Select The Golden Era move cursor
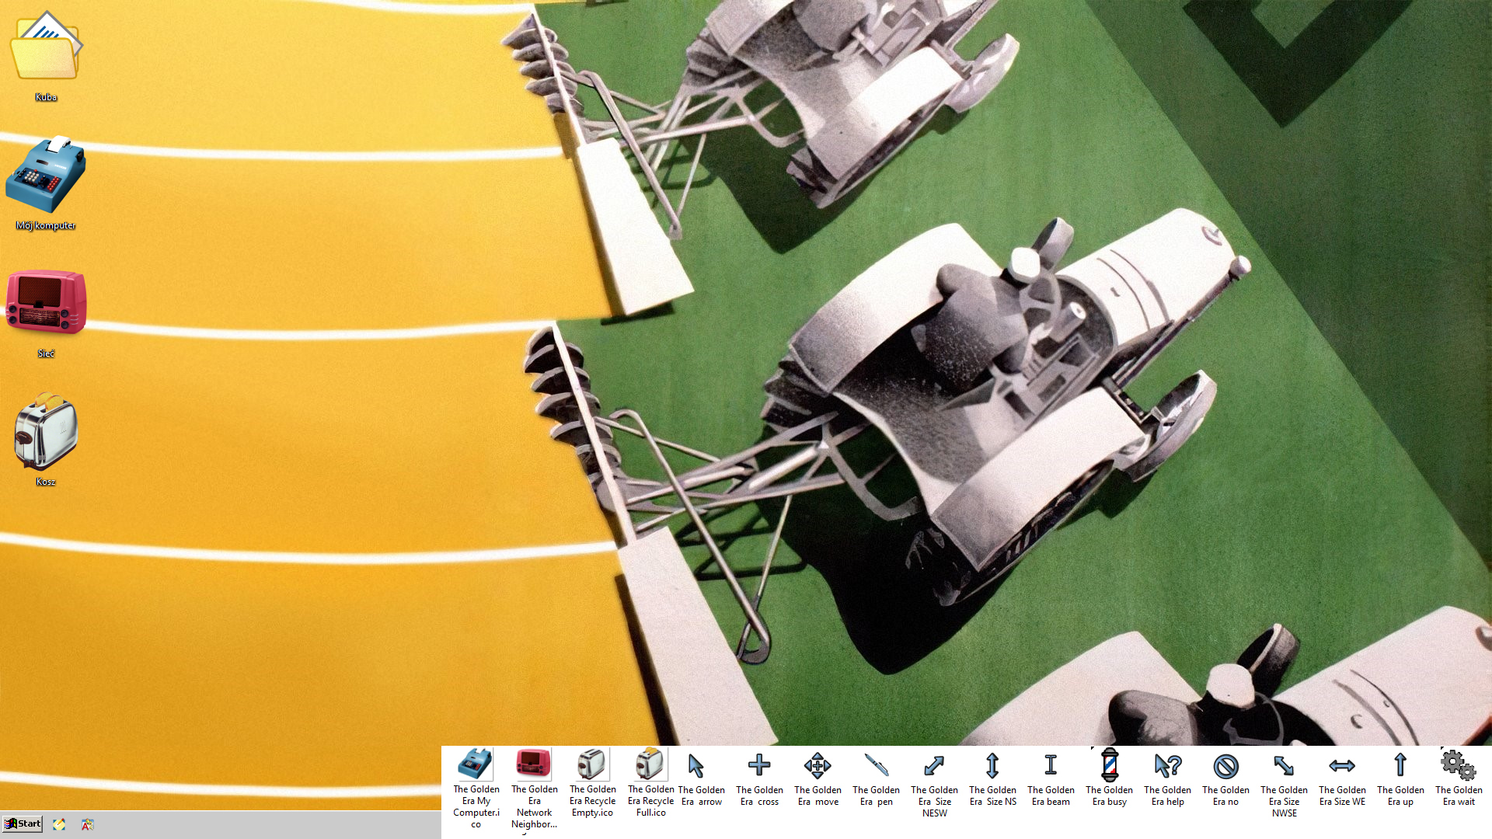This screenshot has width=1492, height=839. (x=817, y=766)
